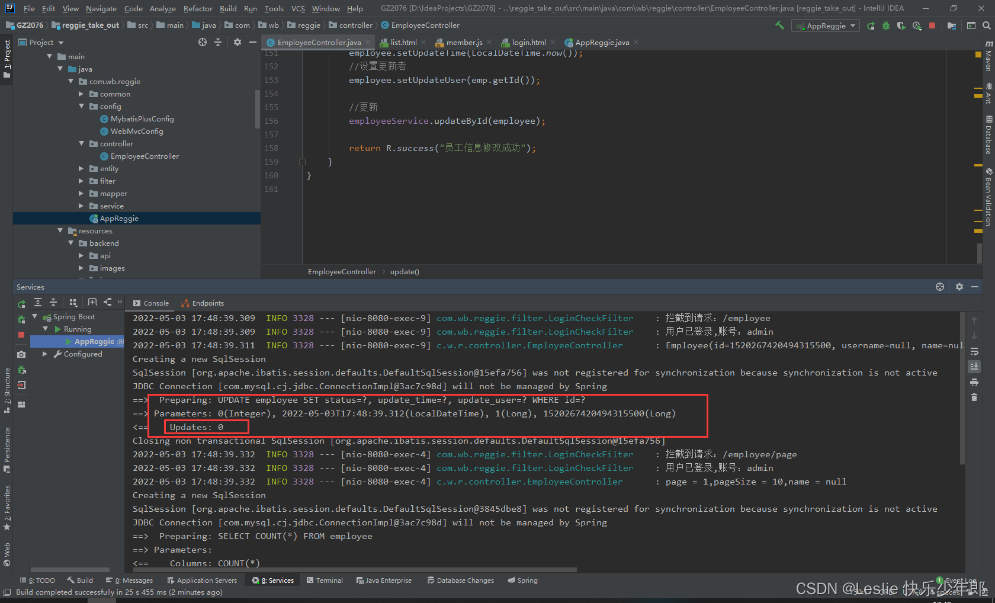Click the locate file icon in Project panel

[203, 42]
